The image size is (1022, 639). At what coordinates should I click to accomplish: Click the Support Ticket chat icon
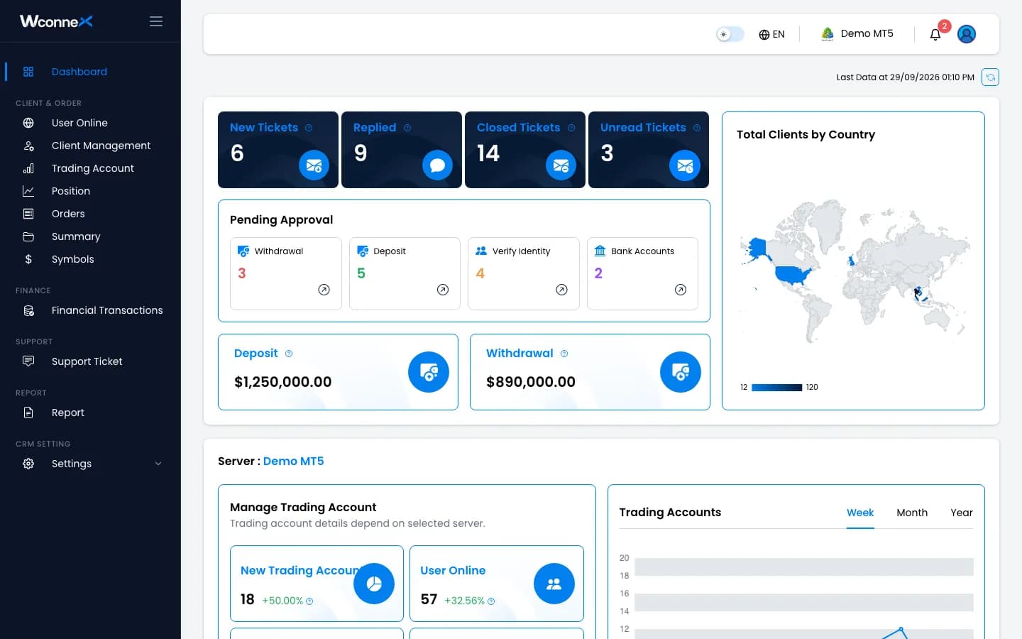point(28,361)
